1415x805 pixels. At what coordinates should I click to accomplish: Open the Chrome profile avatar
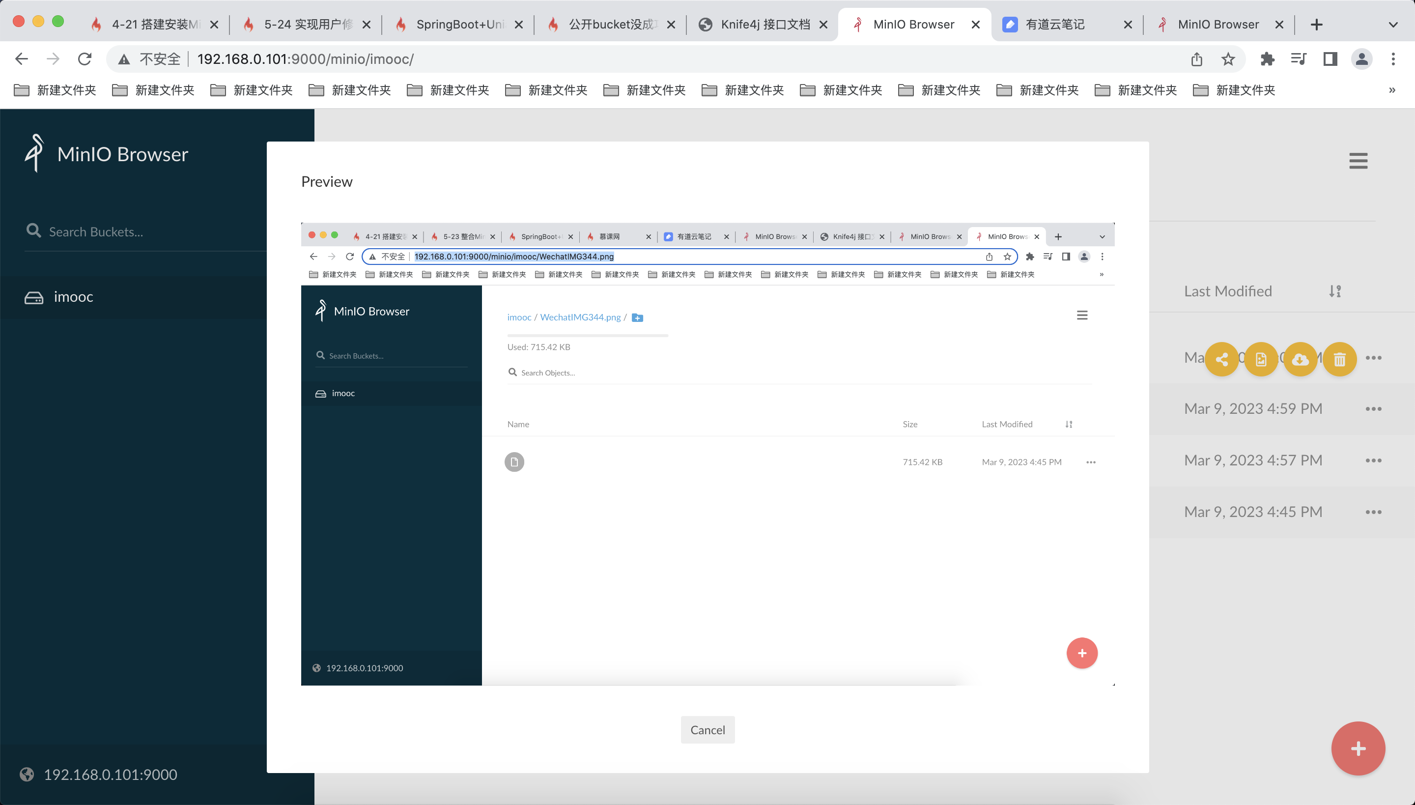[x=1361, y=59]
